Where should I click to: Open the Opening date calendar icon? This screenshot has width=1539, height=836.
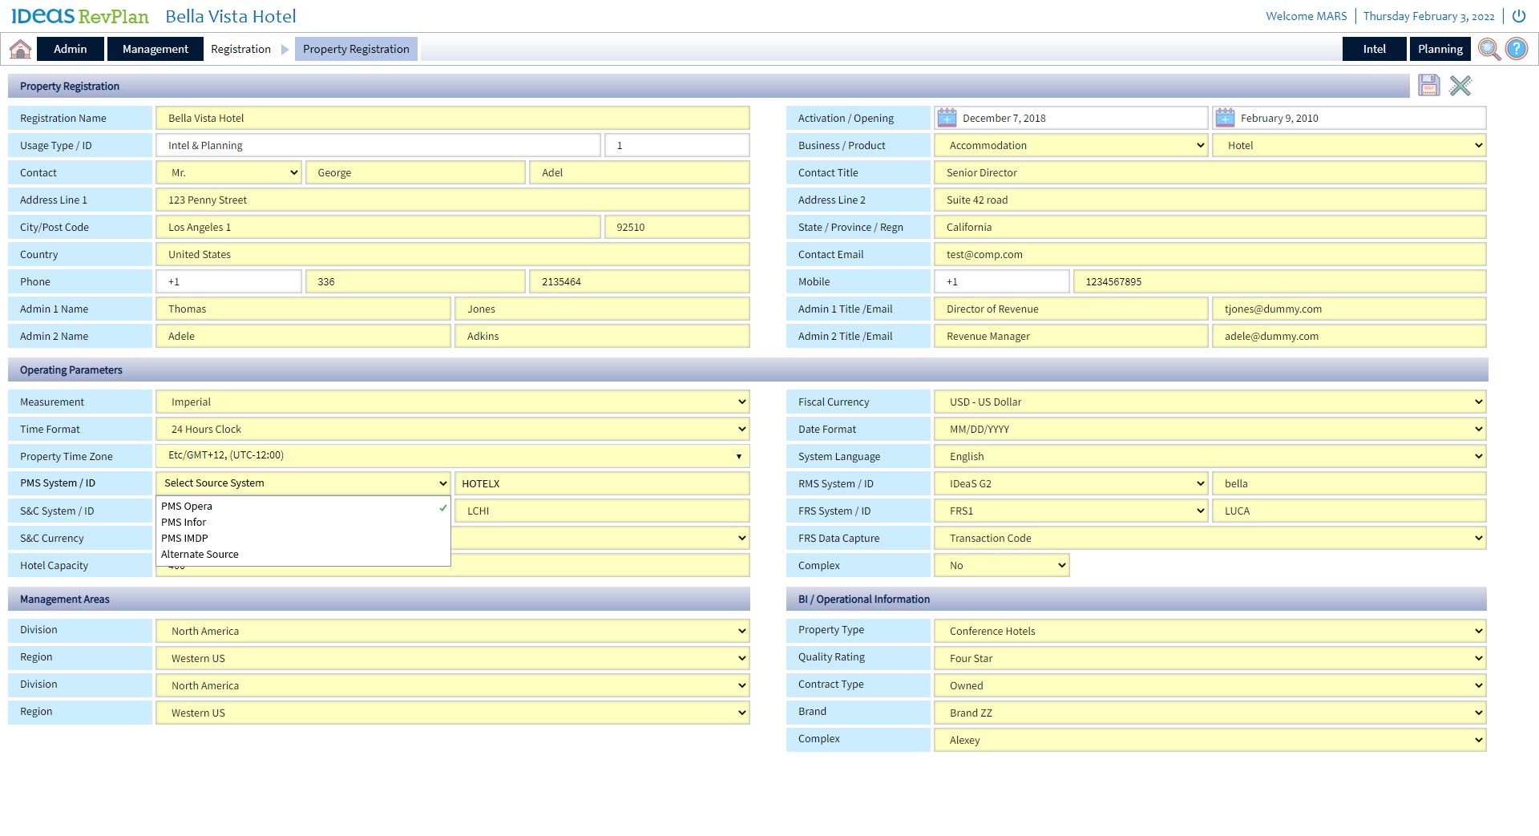[x=1225, y=118]
